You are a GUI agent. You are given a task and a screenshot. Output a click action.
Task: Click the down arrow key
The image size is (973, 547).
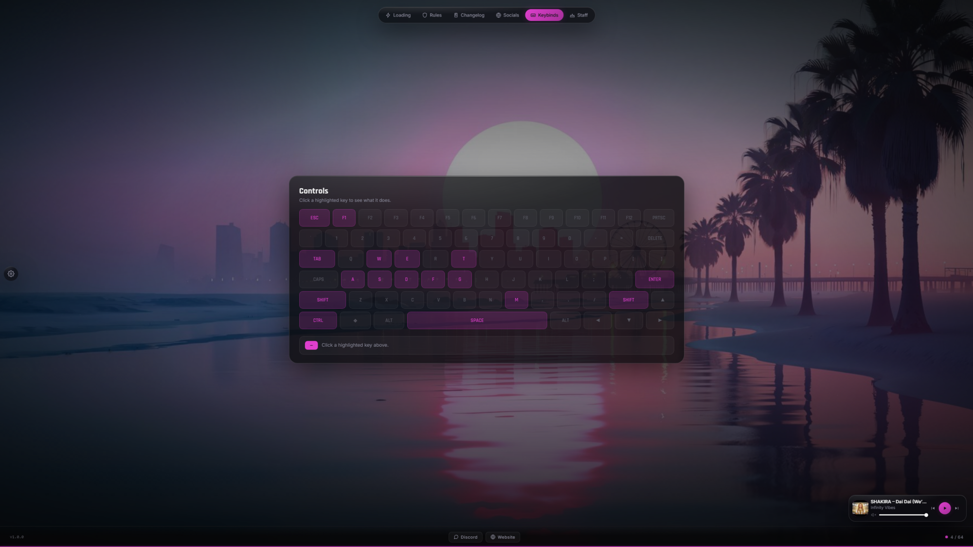pos(629,320)
